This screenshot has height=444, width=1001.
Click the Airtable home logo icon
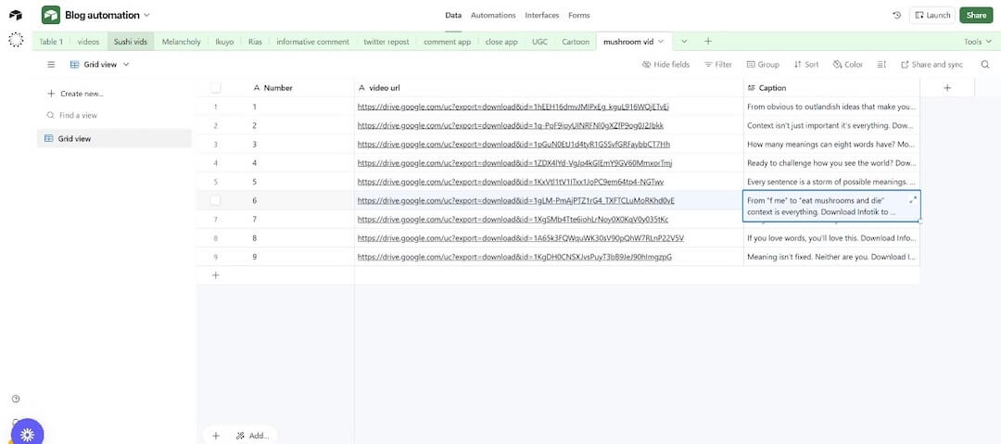16,16
